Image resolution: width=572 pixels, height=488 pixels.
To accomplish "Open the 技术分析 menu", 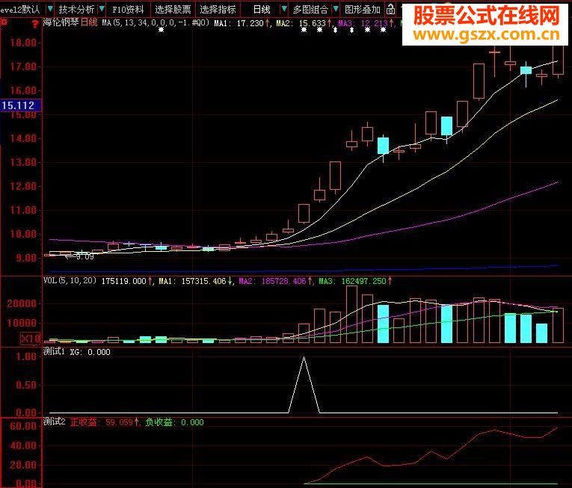I will (x=76, y=9).
